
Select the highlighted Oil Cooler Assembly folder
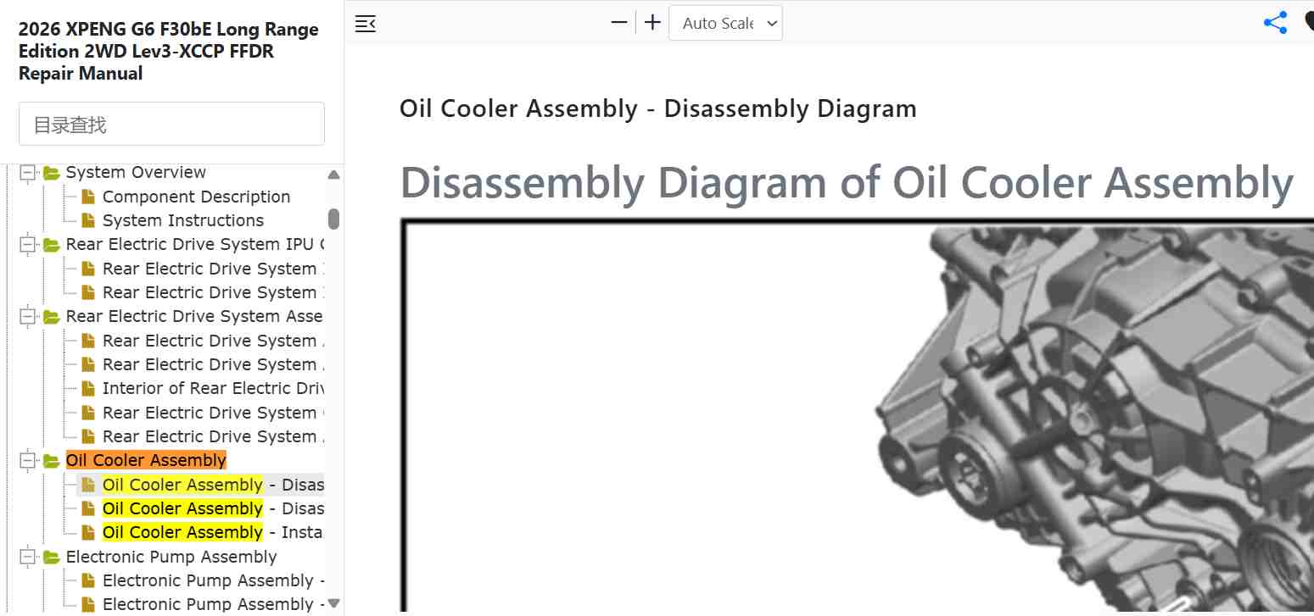(146, 460)
